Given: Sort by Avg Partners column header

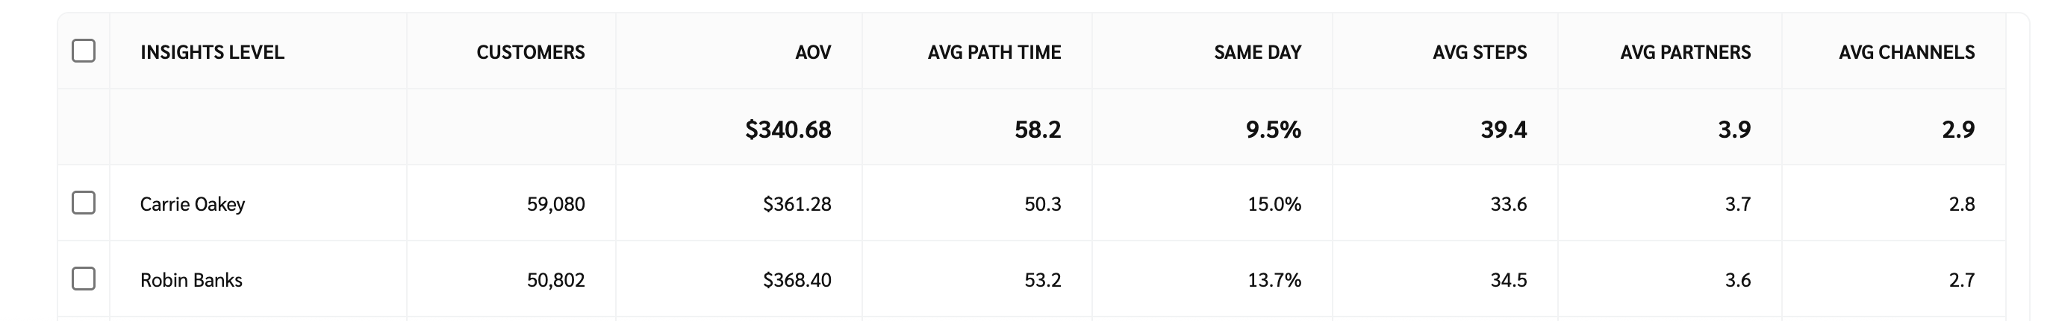Looking at the screenshot, I should point(1685,52).
